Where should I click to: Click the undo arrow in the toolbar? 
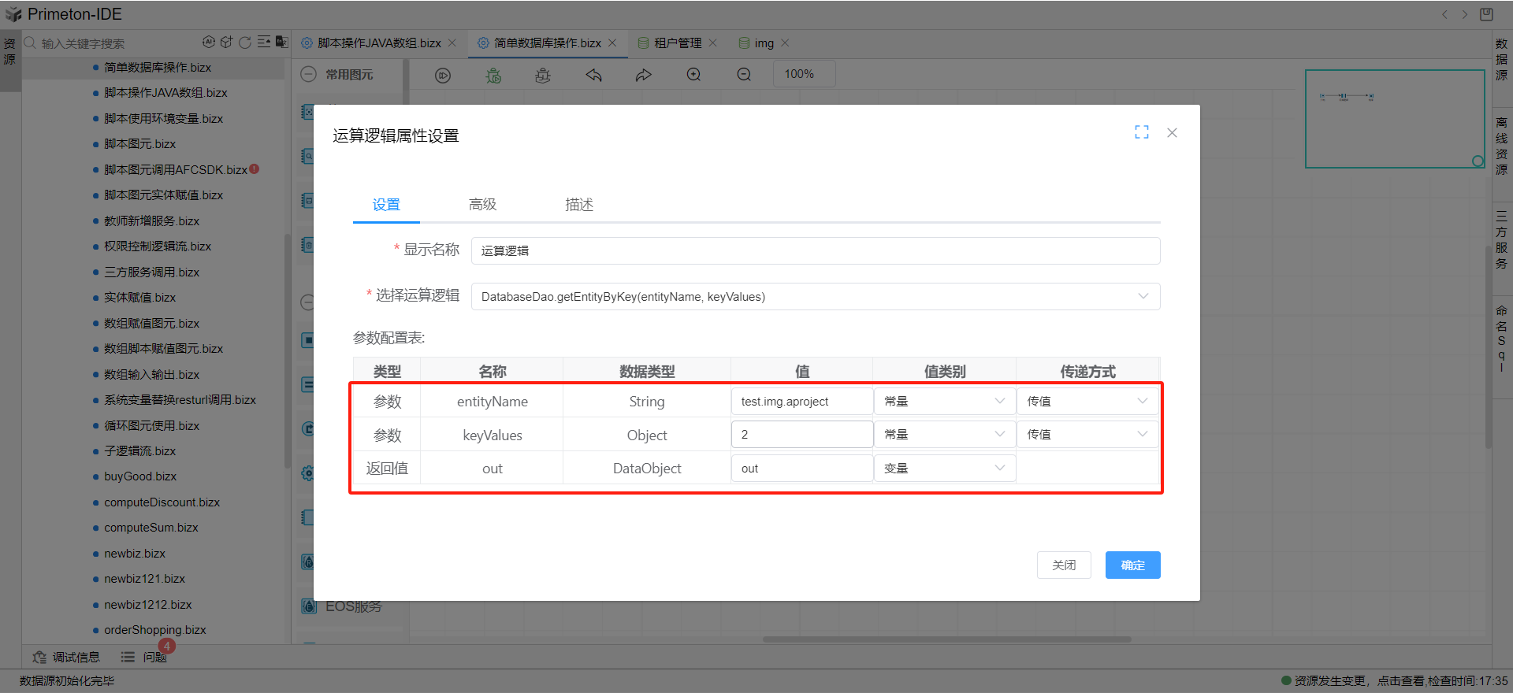pos(593,76)
